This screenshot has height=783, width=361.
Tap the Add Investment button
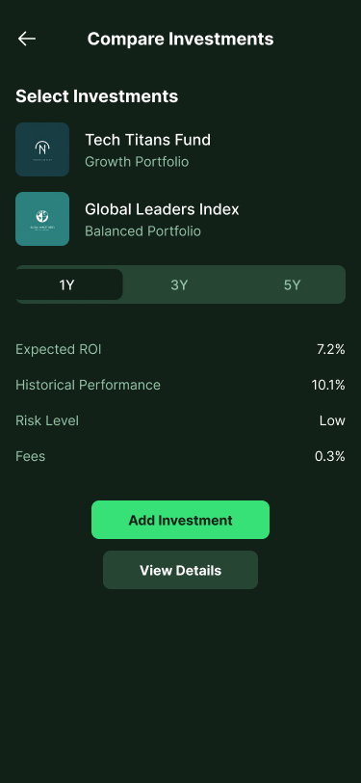tap(181, 520)
